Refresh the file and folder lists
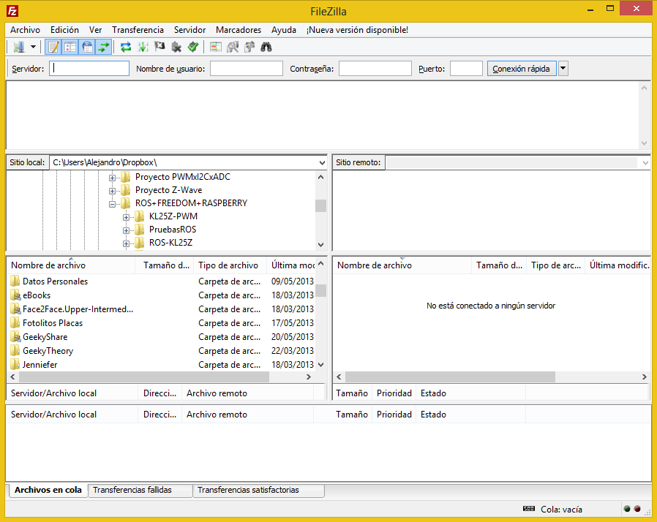657x522 pixels. coord(126,47)
